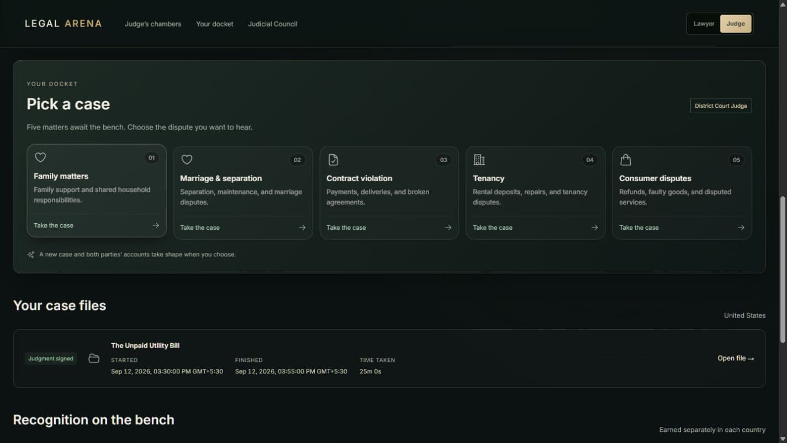Switch role to Judge
Image resolution: width=787 pixels, height=443 pixels.
(x=736, y=24)
